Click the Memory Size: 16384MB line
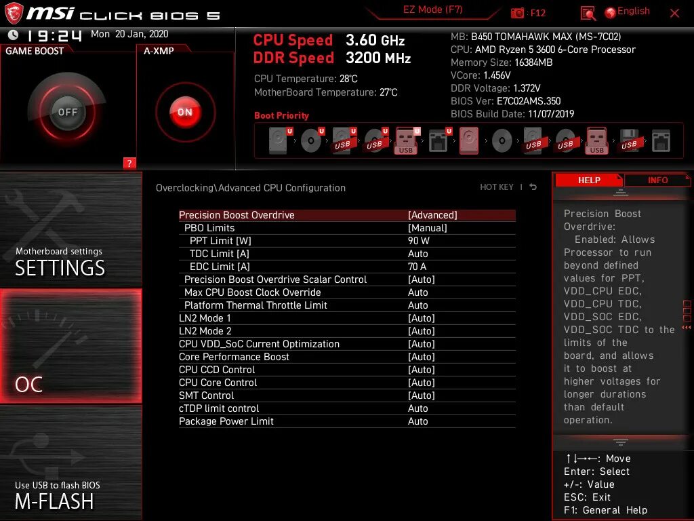 502,62
